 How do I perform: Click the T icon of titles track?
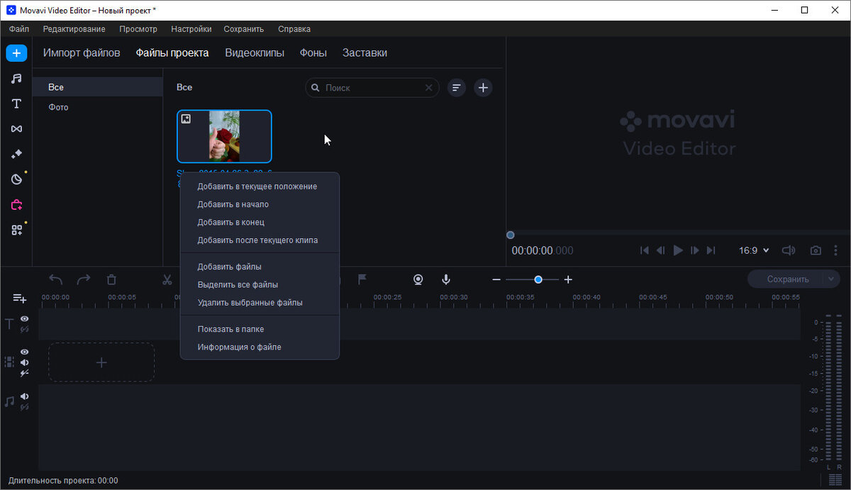click(9, 324)
